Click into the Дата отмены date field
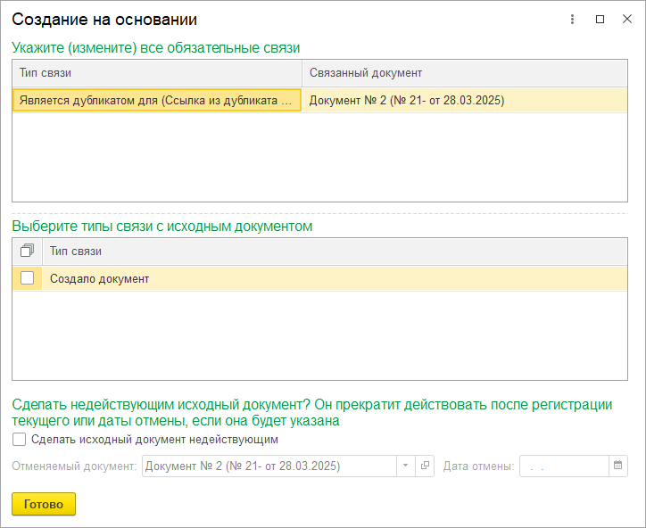646x528 pixels. (x=562, y=466)
